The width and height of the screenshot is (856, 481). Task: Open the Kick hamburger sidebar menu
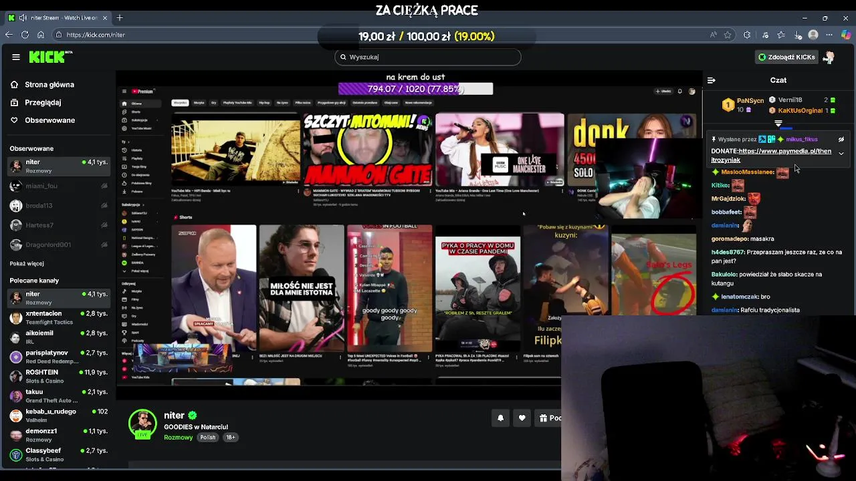pyautogui.click(x=16, y=57)
